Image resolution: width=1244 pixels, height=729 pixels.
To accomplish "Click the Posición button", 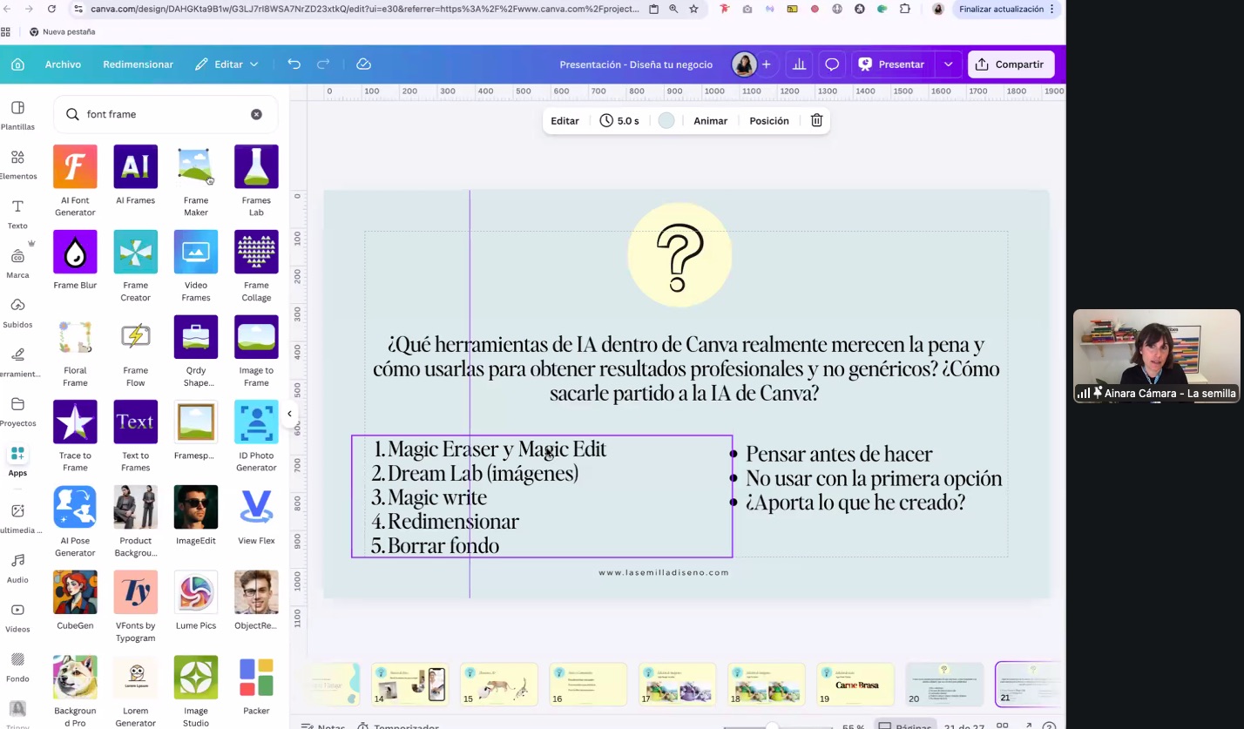I will pos(769,121).
